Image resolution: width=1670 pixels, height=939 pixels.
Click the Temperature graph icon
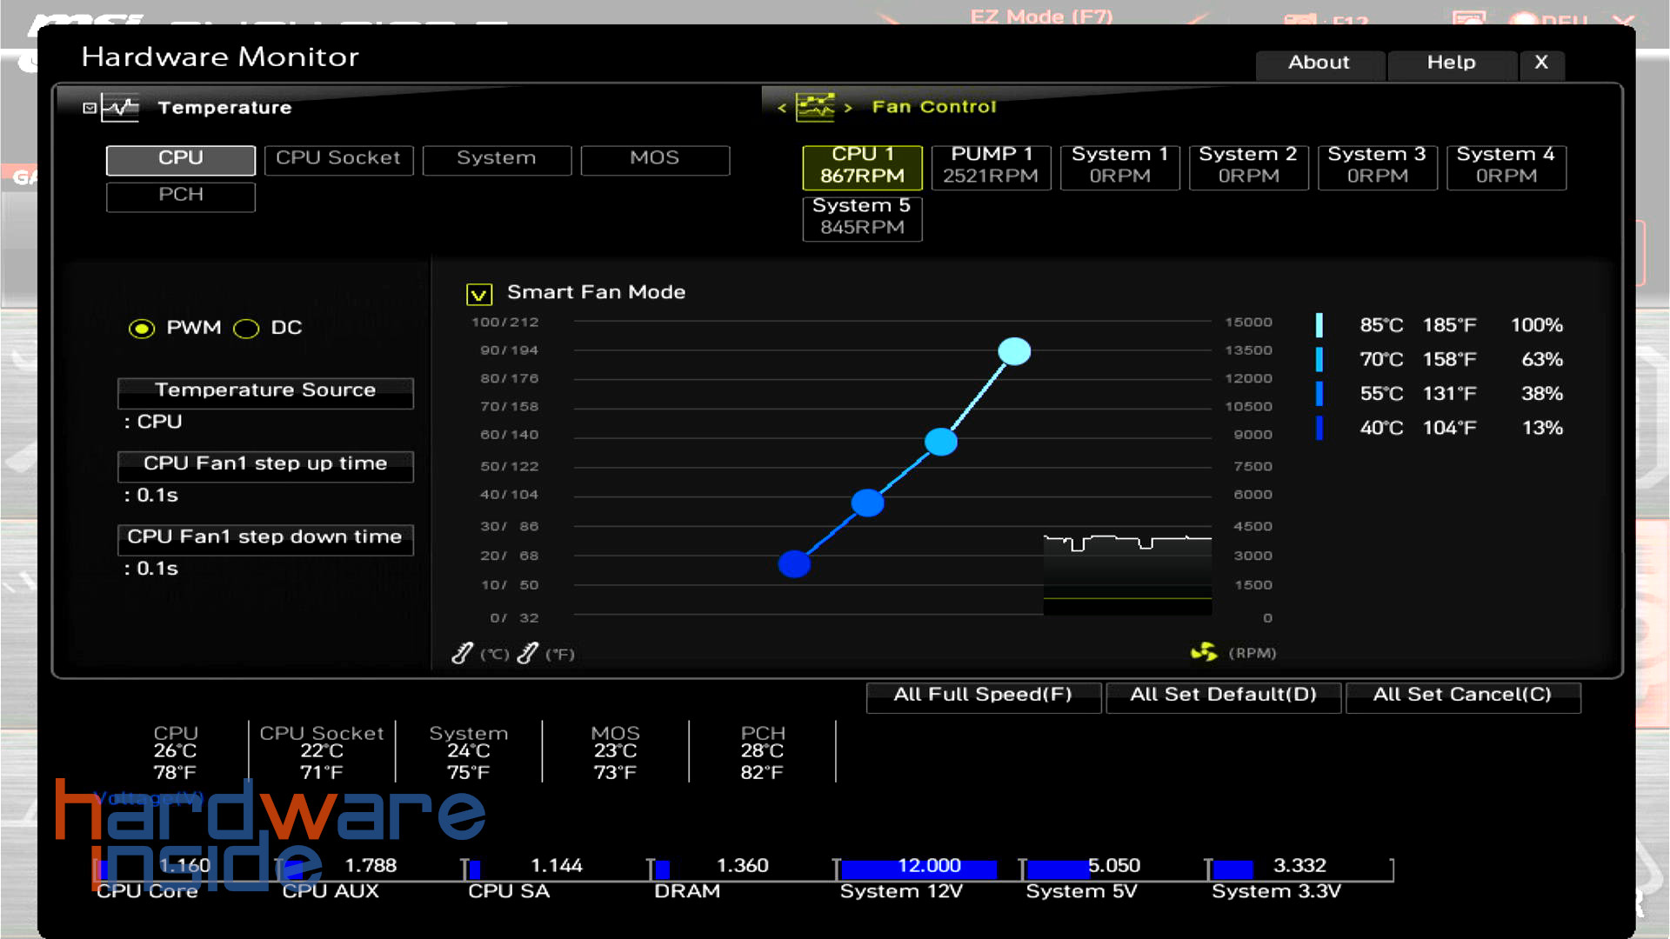(x=120, y=108)
